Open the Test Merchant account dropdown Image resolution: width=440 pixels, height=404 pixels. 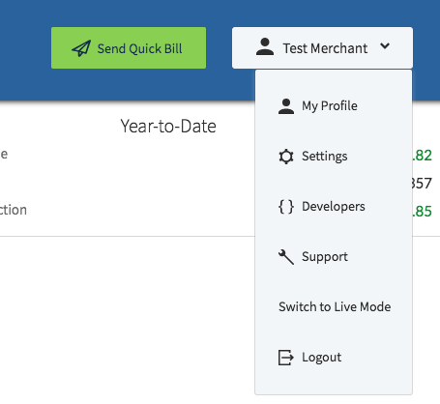click(322, 48)
